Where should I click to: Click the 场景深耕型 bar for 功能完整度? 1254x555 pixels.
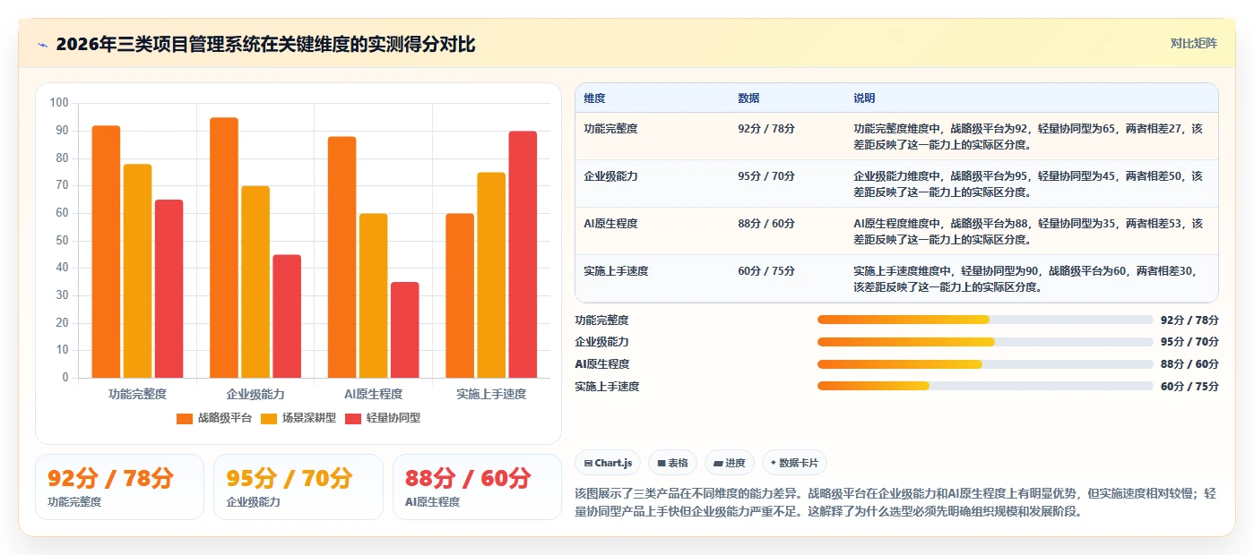tap(137, 271)
